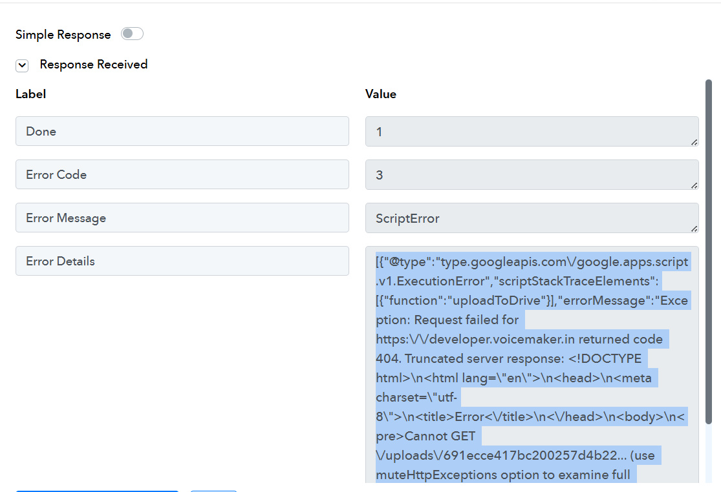This screenshot has width=721, height=492.
Task: Click the Error Details label field
Action: click(182, 261)
